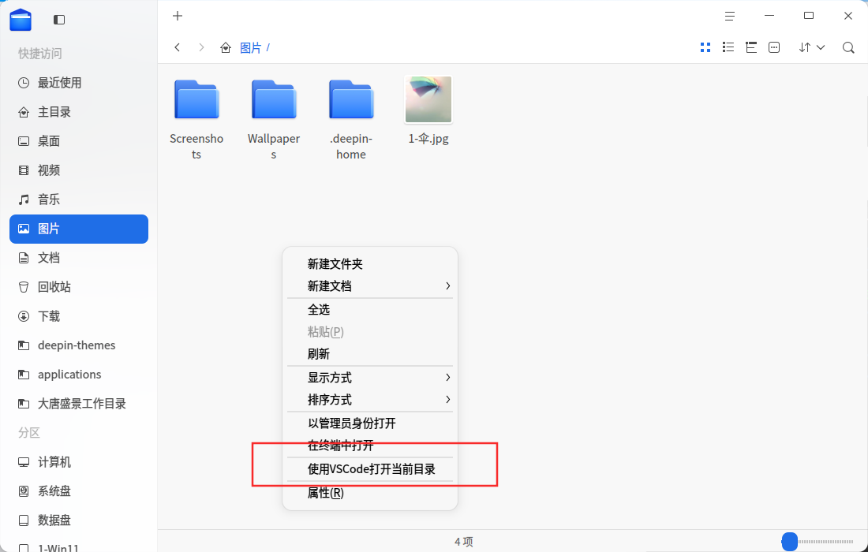Open 下载 in sidebar
Screen dimensions: 868x552
79,316
